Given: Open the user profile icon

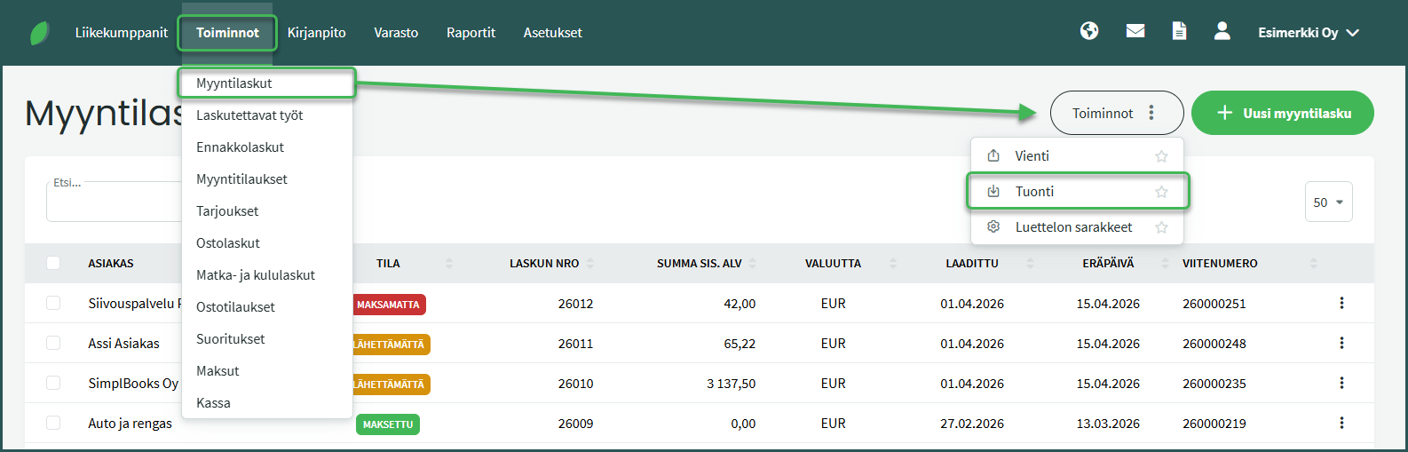Looking at the screenshot, I should click(x=1222, y=31).
